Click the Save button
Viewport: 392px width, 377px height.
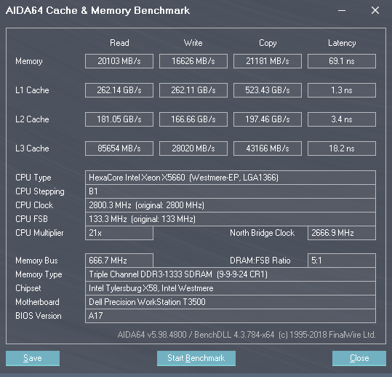33,358
